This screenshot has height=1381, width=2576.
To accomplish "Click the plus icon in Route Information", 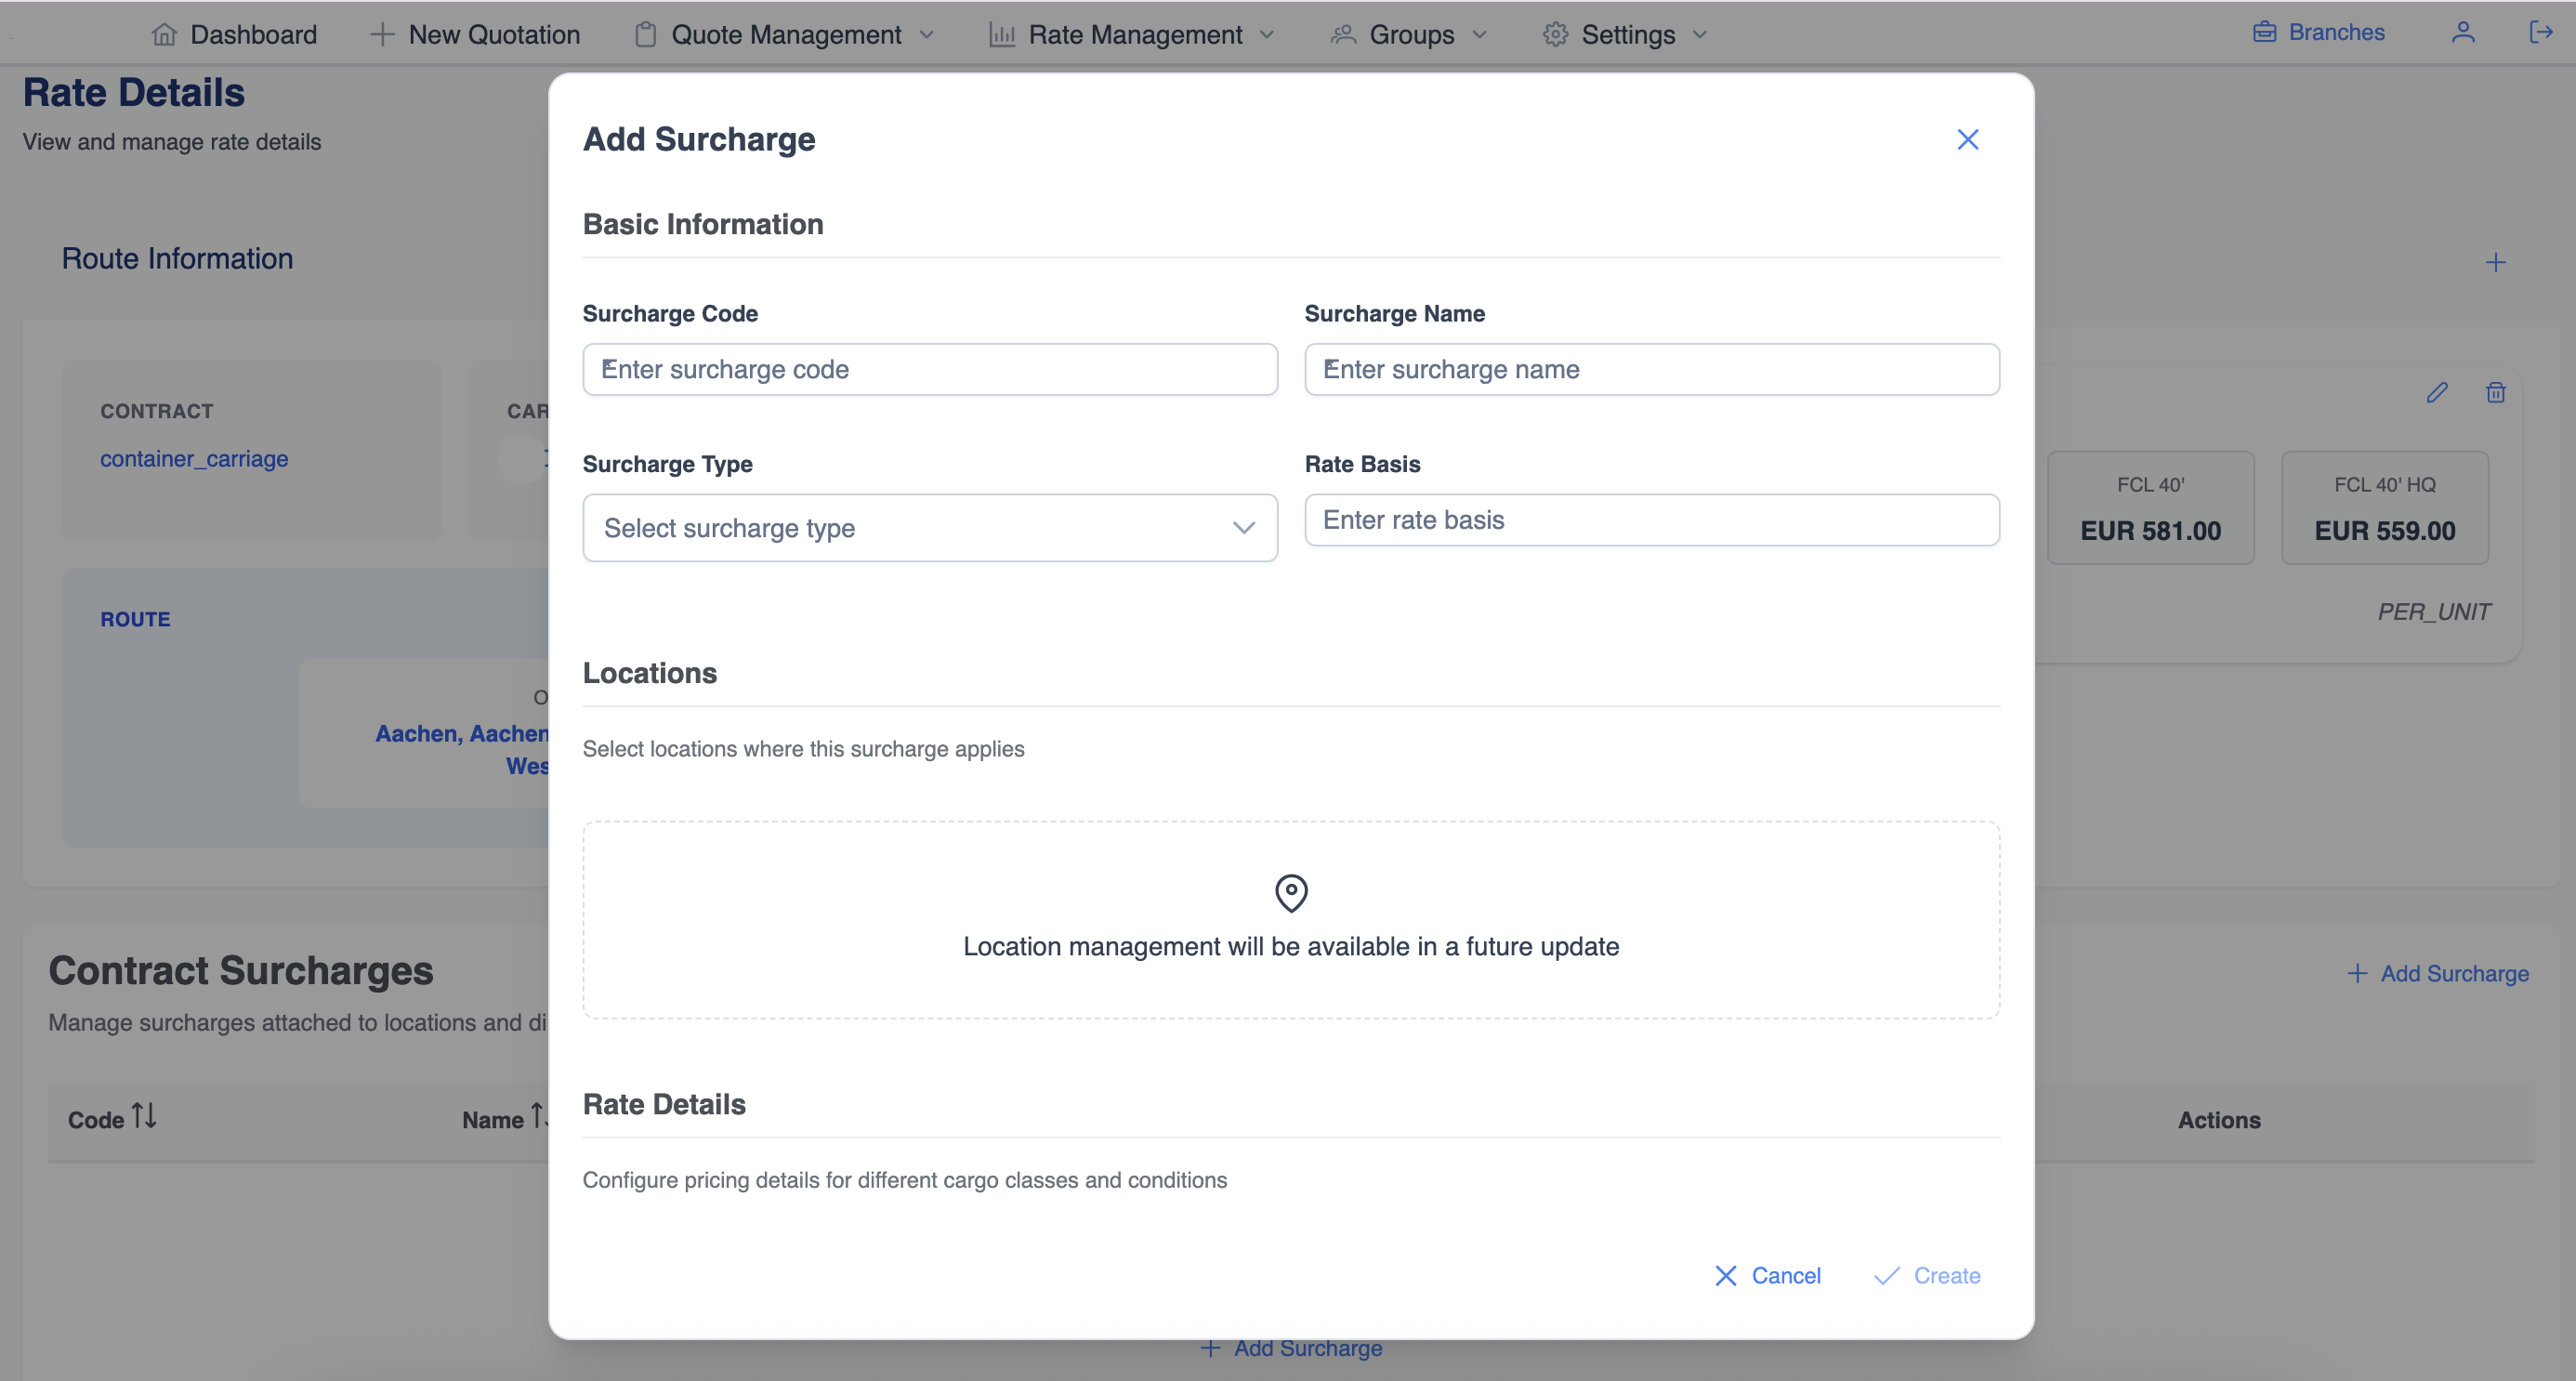I will tap(2496, 262).
